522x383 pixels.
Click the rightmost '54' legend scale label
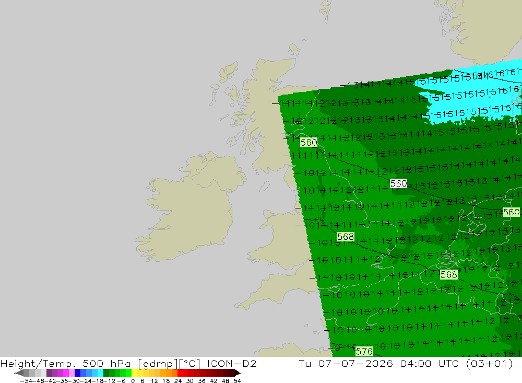coord(237,381)
